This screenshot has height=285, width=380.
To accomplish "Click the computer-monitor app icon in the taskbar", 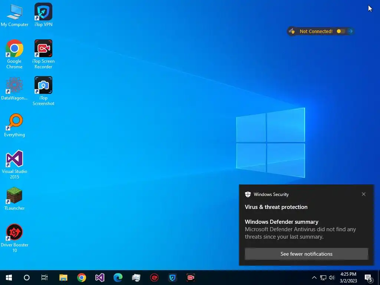I will click(136, 278).
